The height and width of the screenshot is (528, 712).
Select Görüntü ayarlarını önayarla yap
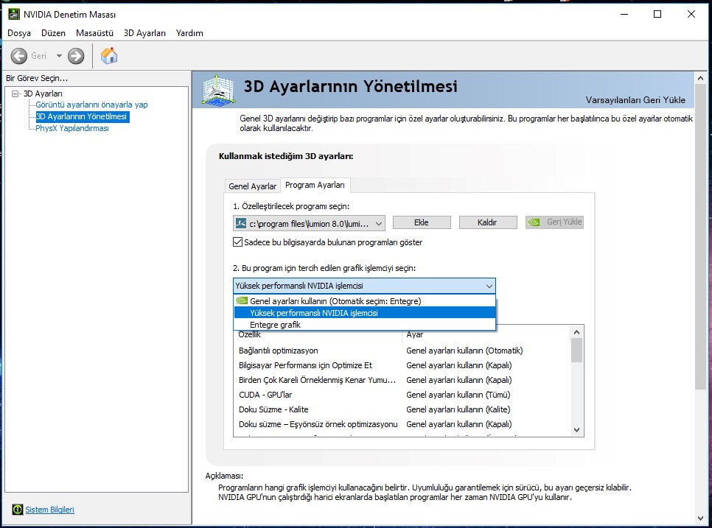click(x=91, y=105)
